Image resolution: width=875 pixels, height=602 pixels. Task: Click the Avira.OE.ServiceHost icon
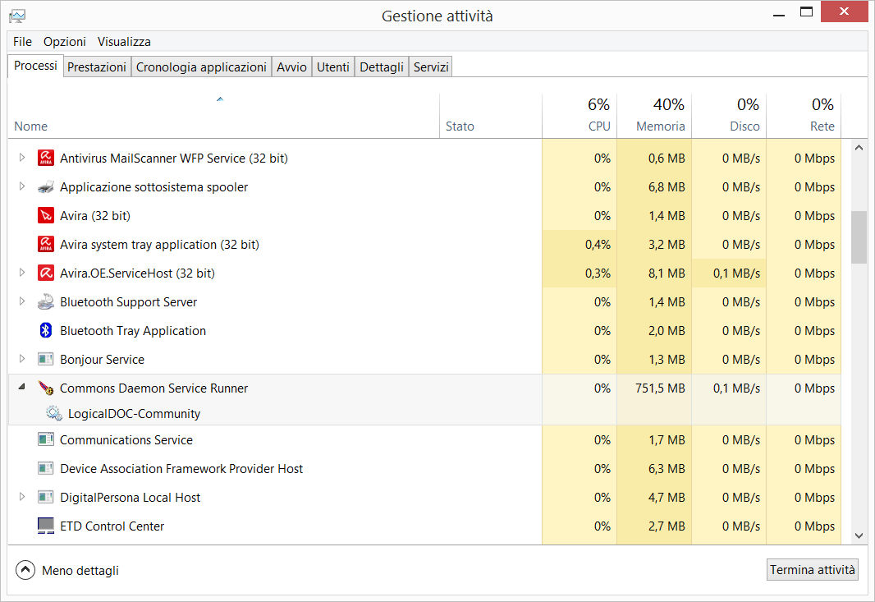(x=46, y=273)
